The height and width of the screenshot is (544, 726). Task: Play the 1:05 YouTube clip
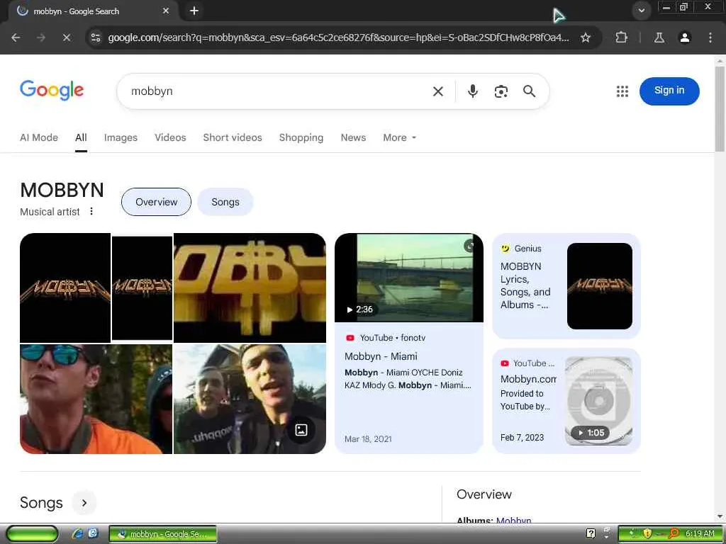click(x=598, y=401)
